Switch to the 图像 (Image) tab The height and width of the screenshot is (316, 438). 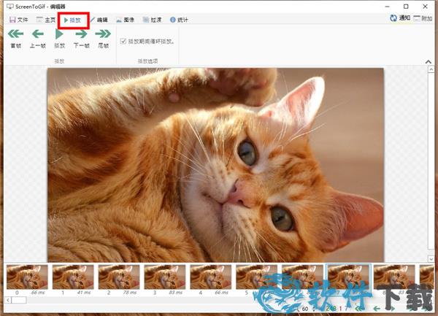[x=125, y=20]
